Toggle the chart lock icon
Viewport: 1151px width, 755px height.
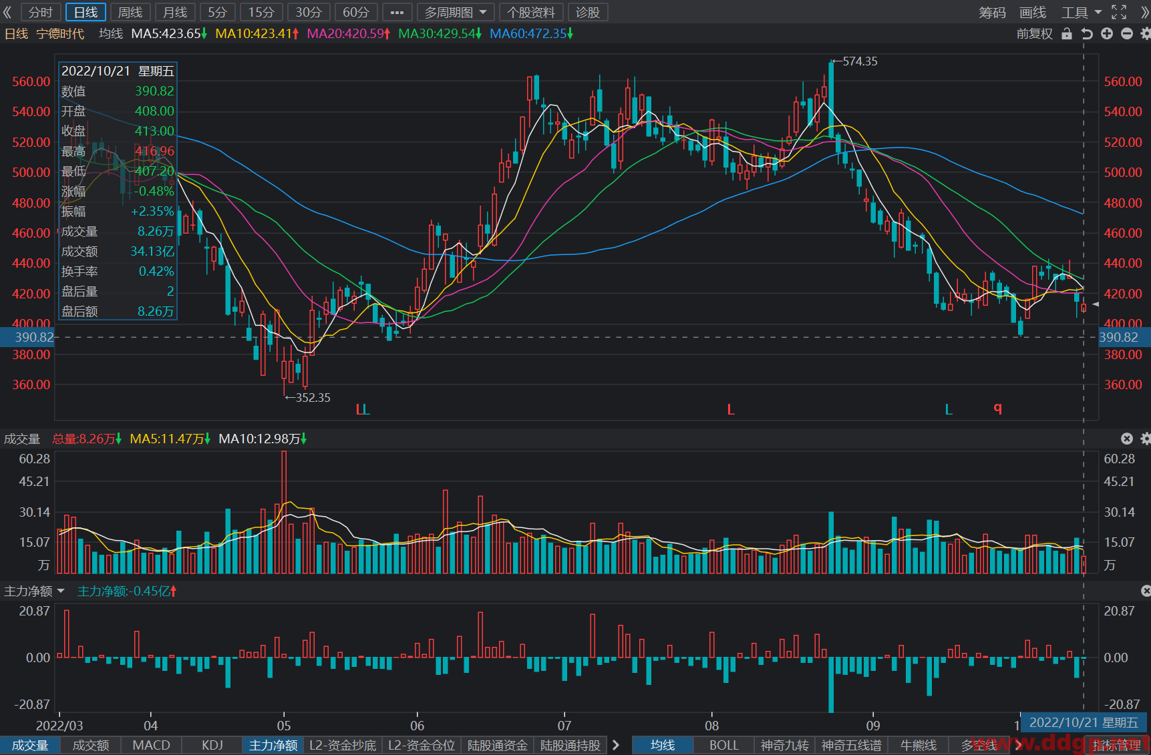point(1067,33)
